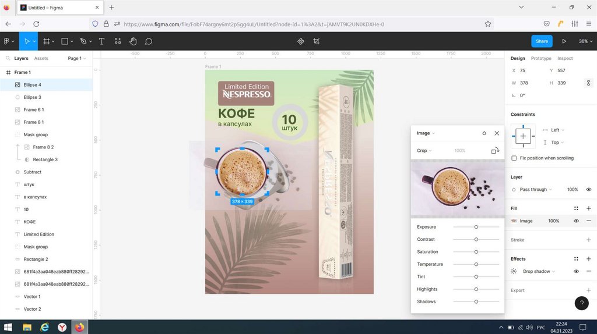Add a stroke with plus
Image resolution: width=597 pixels, height=334 pixels.
[x=589, y=240]
